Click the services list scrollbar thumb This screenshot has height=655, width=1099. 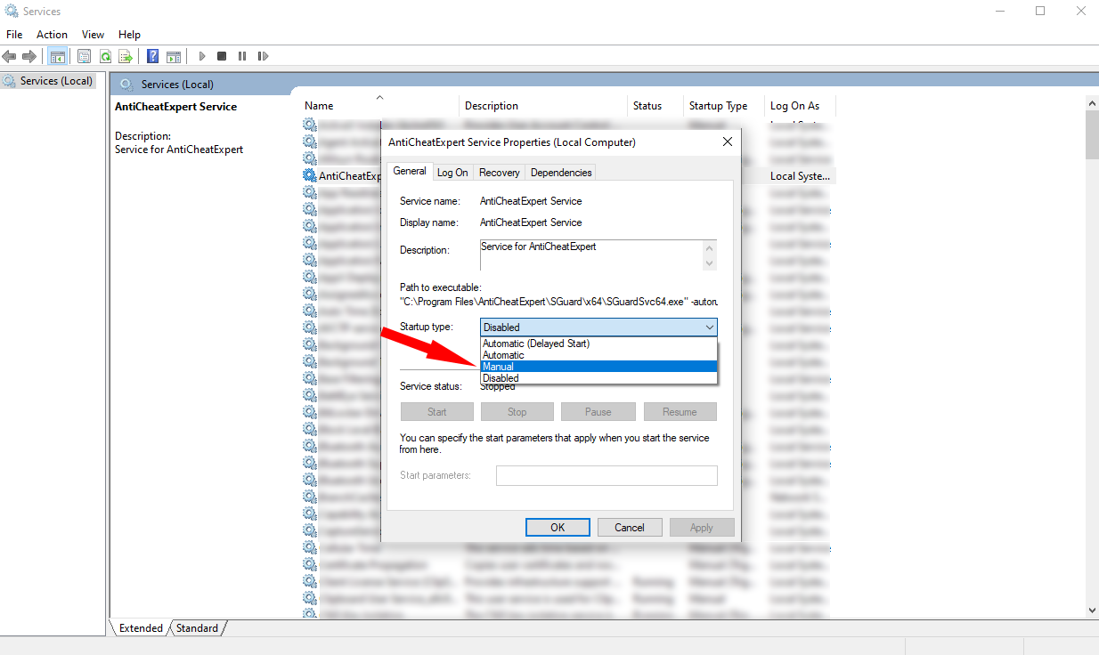(1092, 134)
